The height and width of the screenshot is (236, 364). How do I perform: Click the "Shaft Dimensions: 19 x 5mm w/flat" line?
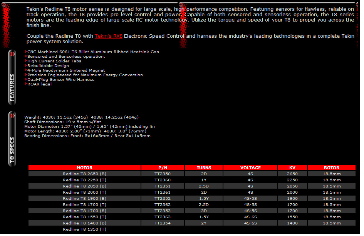(63, 122)
